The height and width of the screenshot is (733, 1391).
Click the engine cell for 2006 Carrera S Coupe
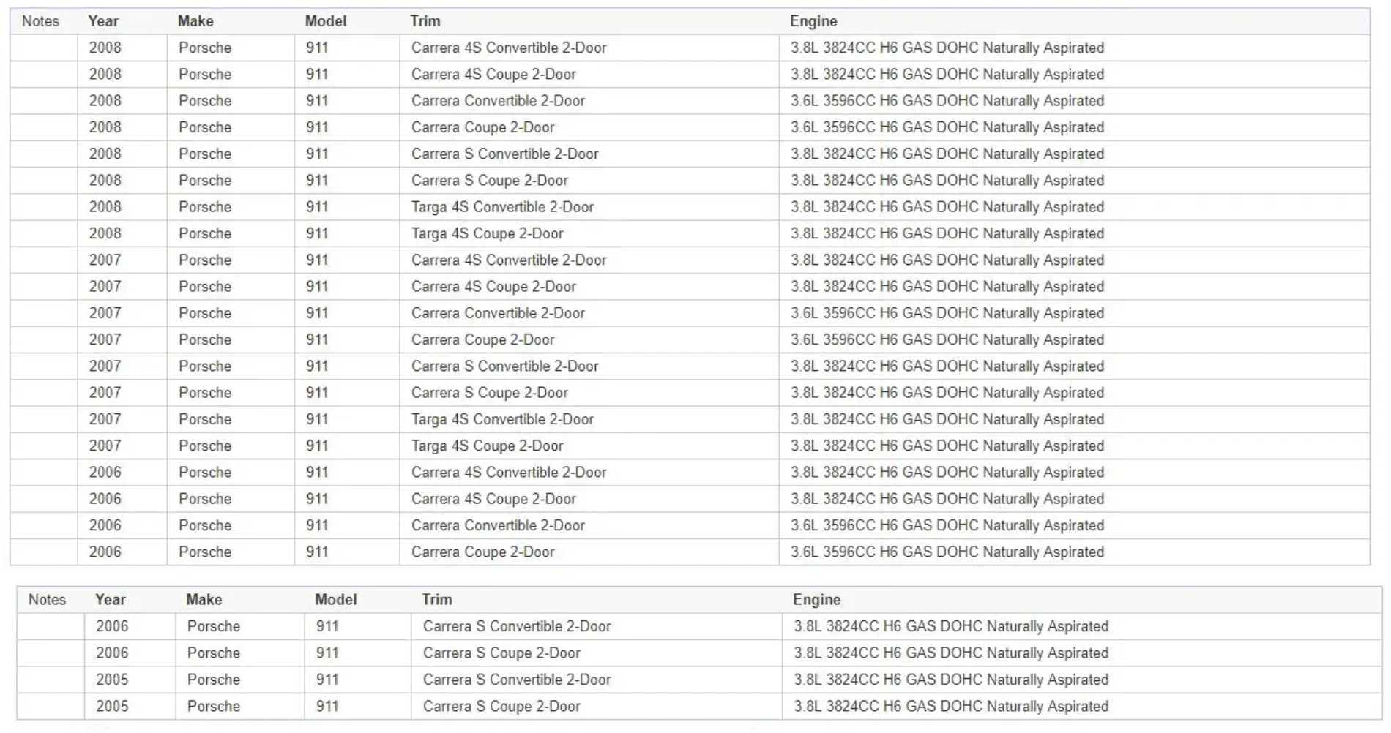(951, 653)
